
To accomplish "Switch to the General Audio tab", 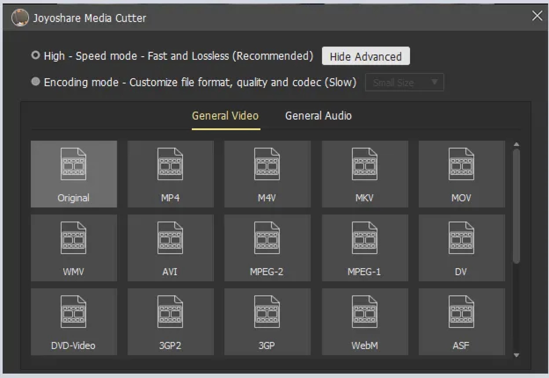I will click(318, 116).
